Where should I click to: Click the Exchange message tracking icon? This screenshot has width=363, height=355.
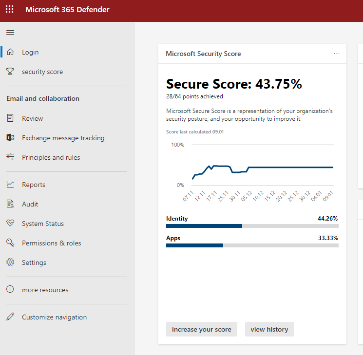point(10,138)
